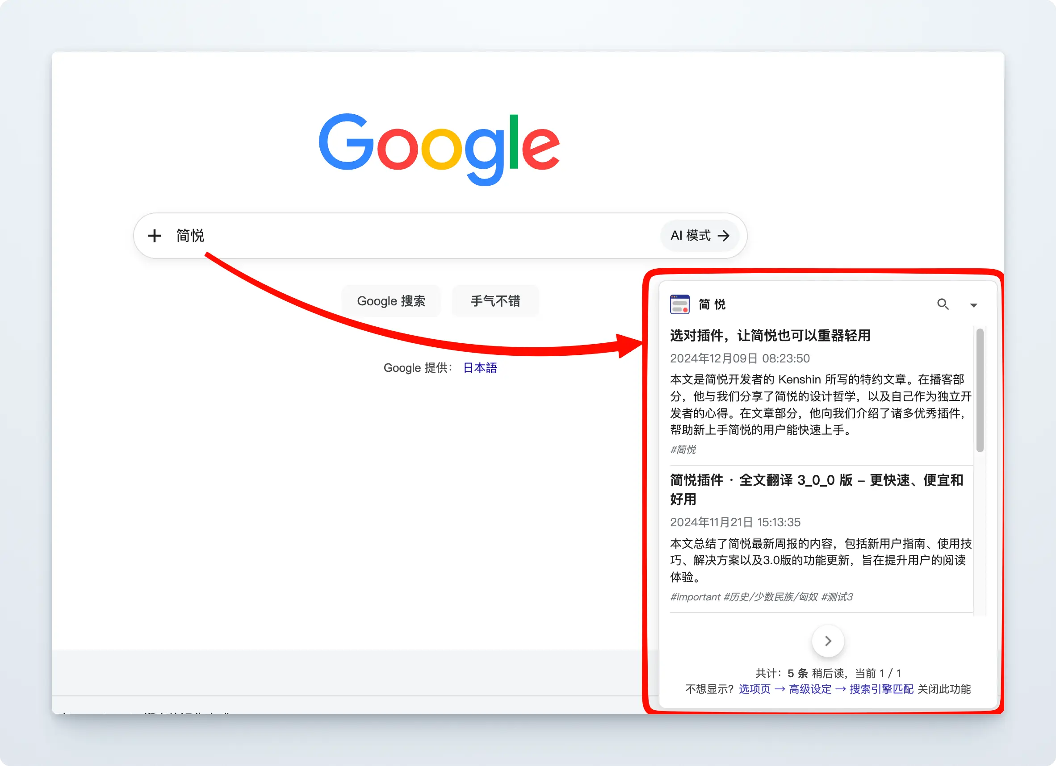Click the plus icon in the search box
Screen dimensions: 1056x766
point(155,236)
